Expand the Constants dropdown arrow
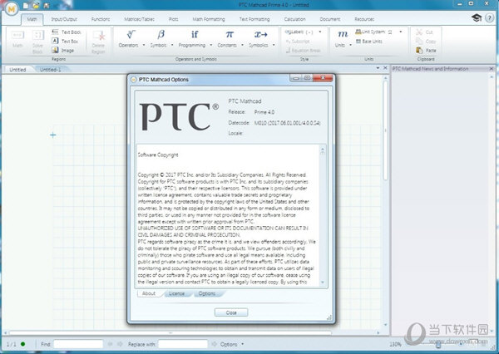499x354 pixels. [242, 45]
